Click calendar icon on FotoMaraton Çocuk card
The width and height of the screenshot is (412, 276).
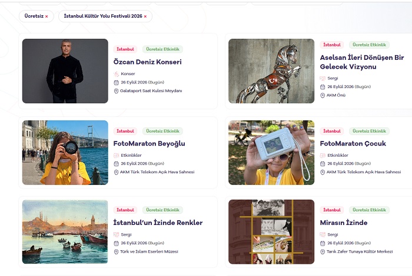point(323,164)
